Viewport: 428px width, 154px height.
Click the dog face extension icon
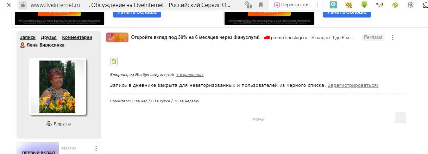380,5
